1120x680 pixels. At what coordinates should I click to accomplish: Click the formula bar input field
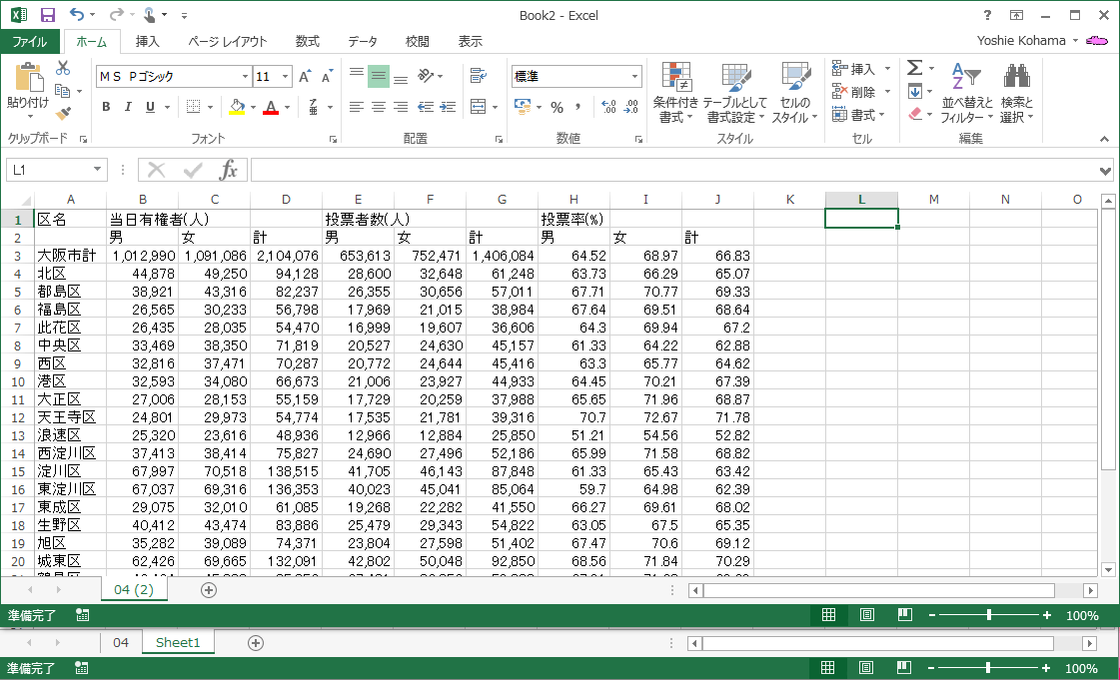pyautogui.click(x=674, y=170)
